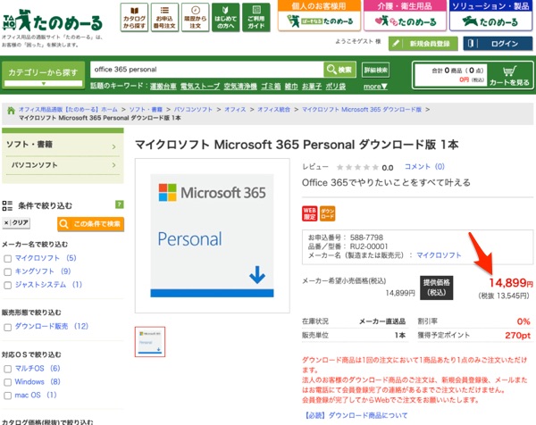Click the マイクロソフト maker name link
Screen dimensions: 536x425
pyautogui.click(x=439, y=255)
